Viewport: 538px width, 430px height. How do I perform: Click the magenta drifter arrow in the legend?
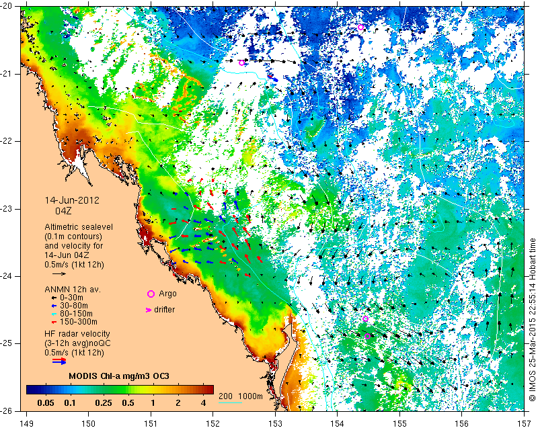coord(149,310)
